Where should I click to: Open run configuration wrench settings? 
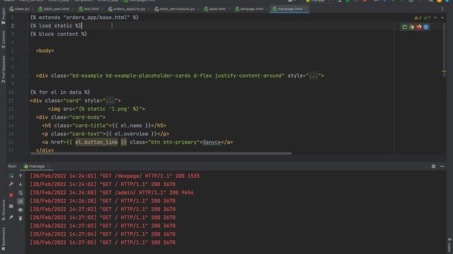click(x=11, y=184)
